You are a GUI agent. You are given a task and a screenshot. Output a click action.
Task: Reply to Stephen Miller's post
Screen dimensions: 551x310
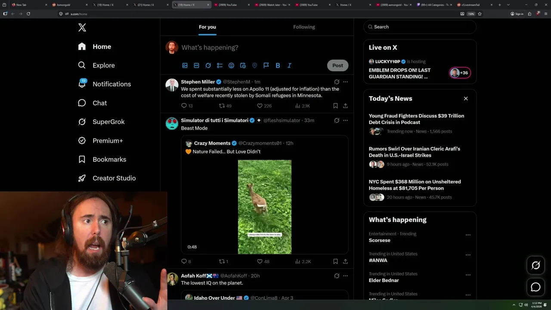(187, 105)
